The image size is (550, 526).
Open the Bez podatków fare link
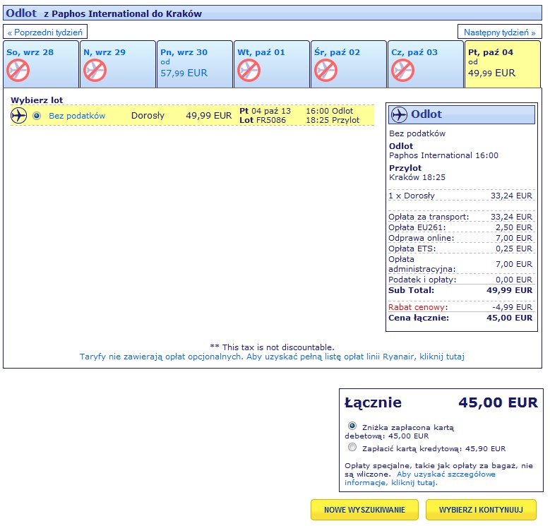pos(77,116)
